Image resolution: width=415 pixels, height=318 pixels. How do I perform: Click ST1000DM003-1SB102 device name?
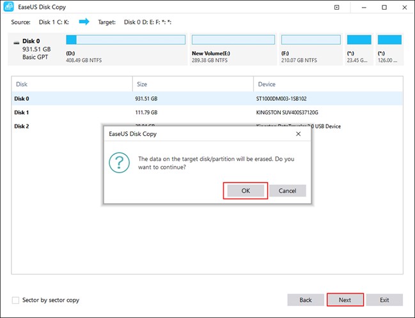click(281, 98)
